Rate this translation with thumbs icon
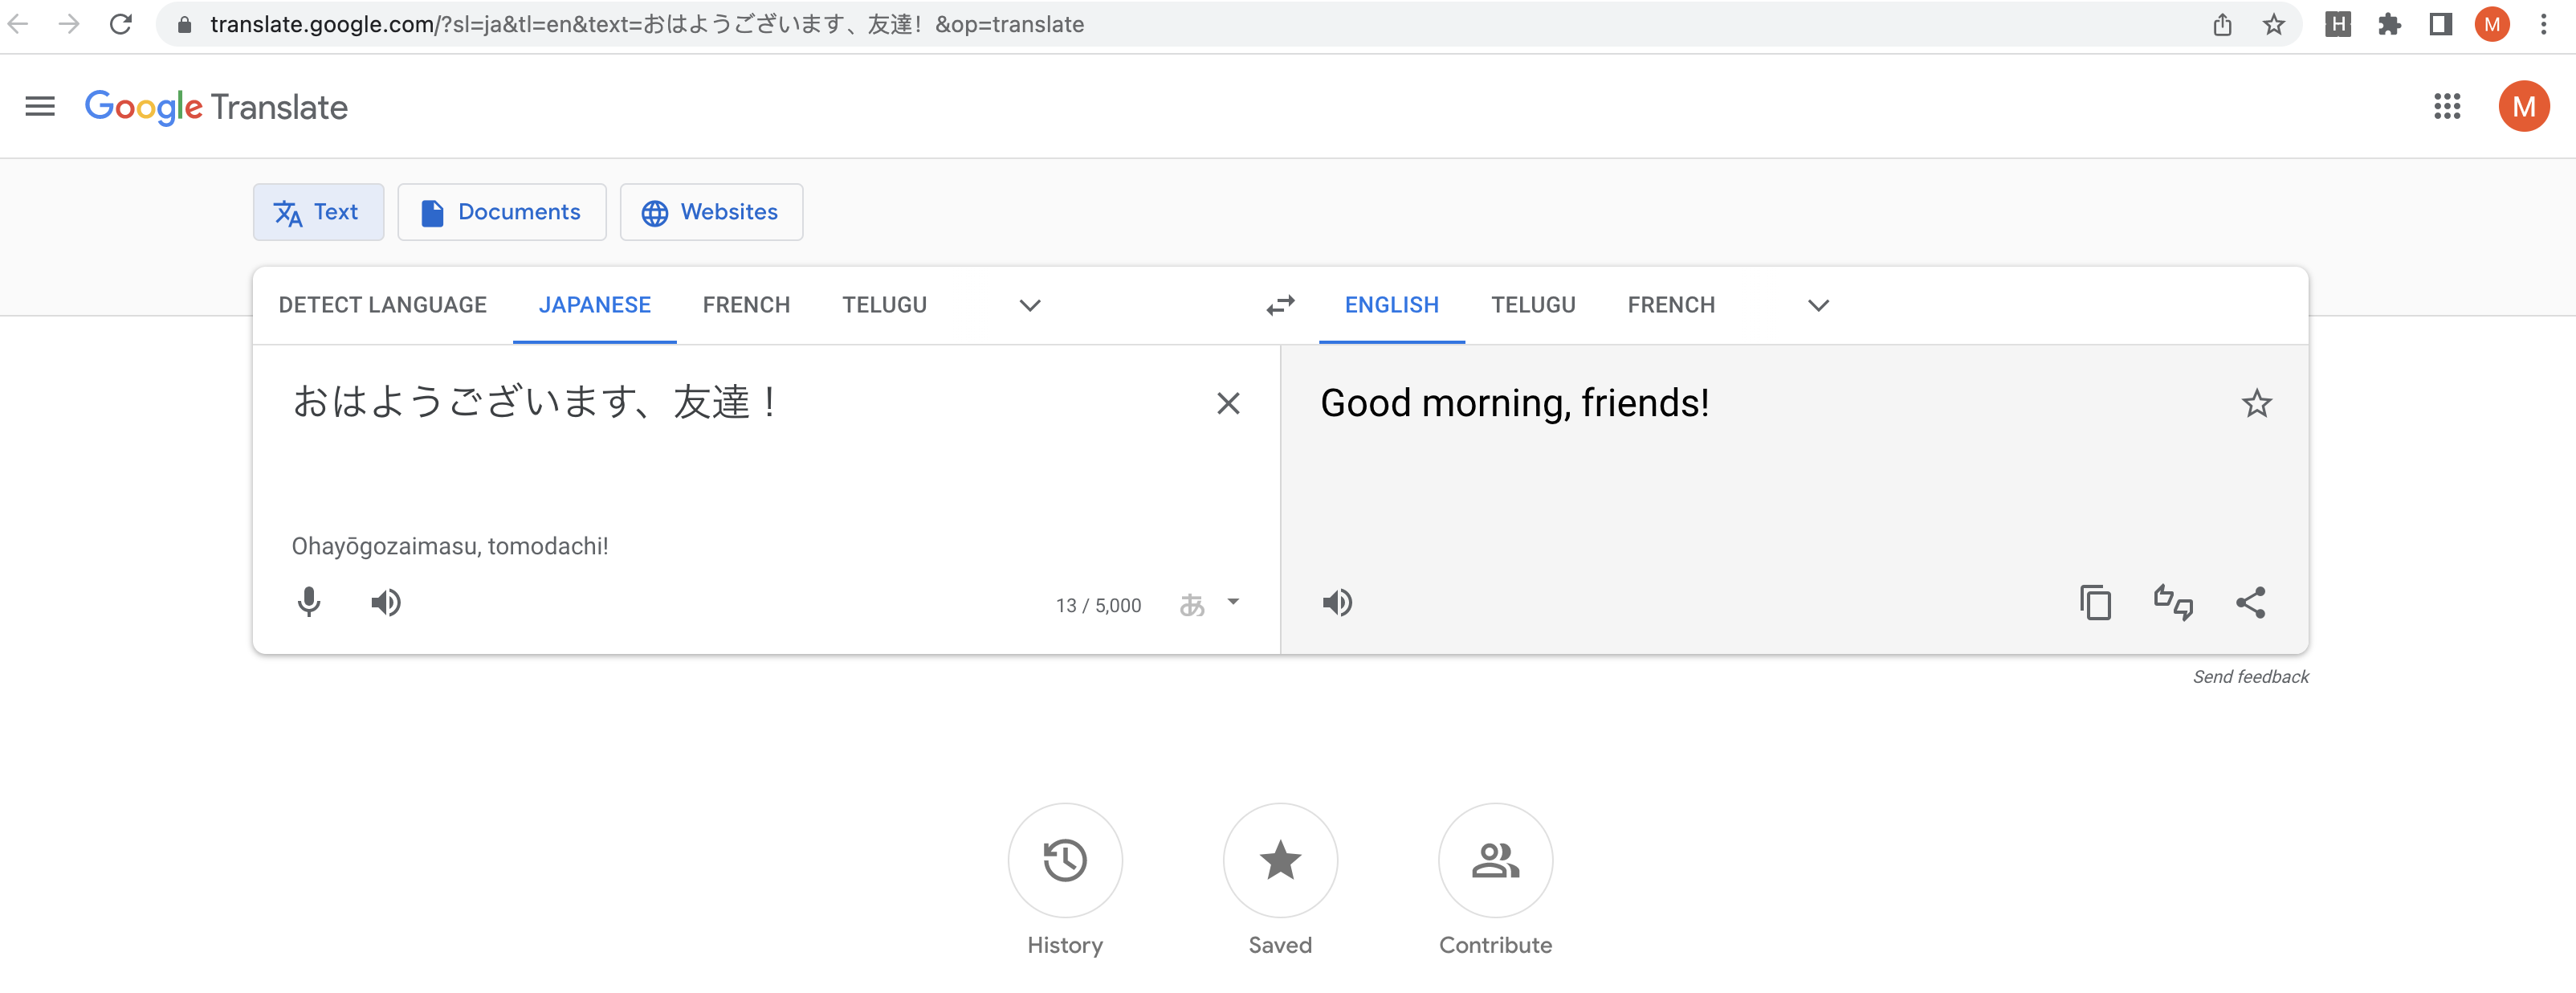The image size is (2576, 993). [x=2173, y=602]
